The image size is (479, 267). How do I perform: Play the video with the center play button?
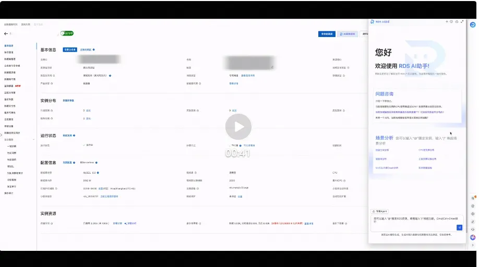point(238,127)
